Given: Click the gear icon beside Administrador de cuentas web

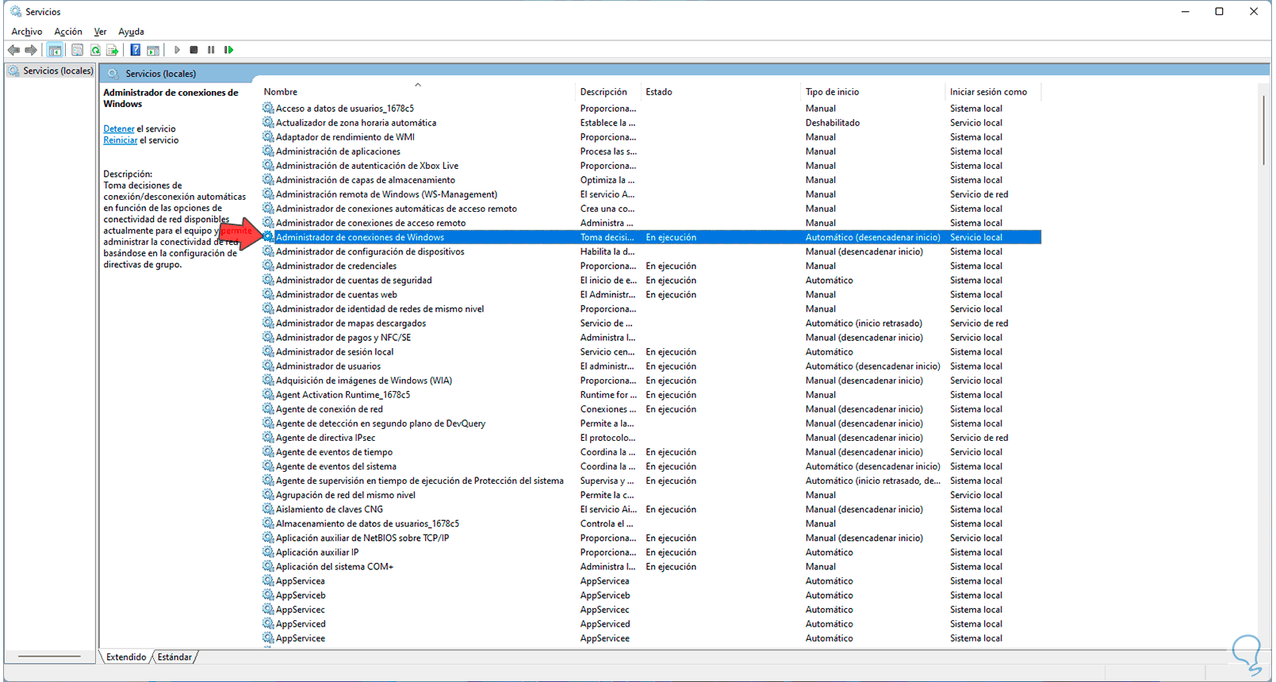Looking at the screenshot, I should click(x=268, y=294).
